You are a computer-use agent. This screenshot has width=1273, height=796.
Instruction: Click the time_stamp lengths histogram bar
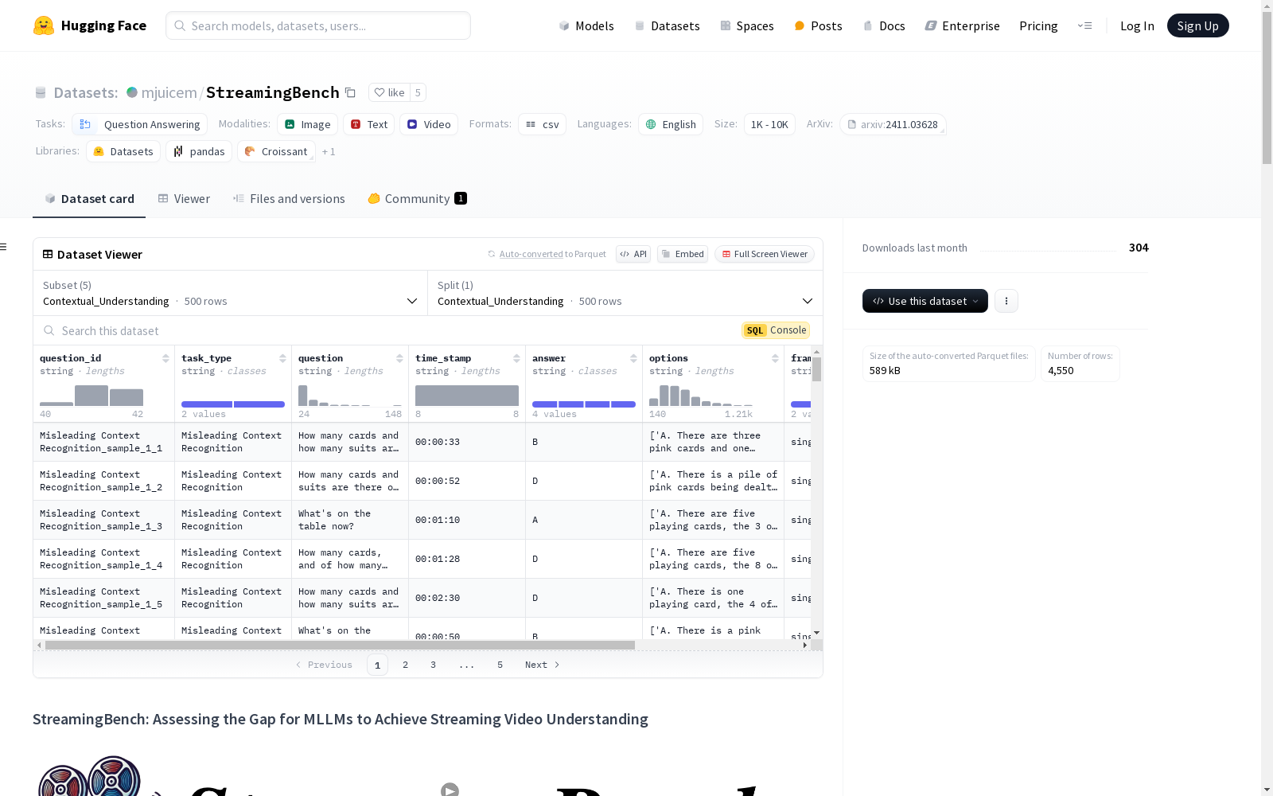click(x=467, y=396)
